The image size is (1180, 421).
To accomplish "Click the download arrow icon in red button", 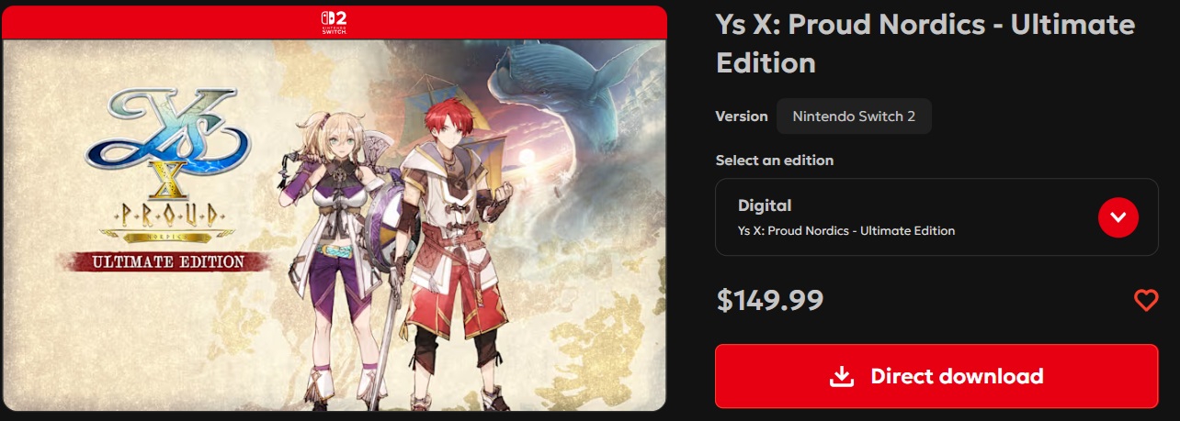I will [841, 376].
